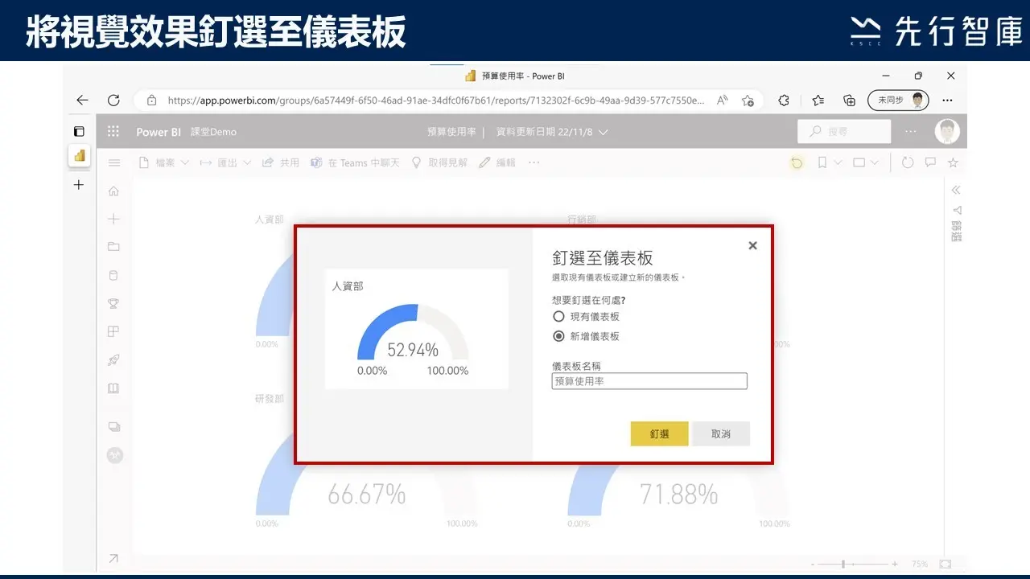Click the 未同步 profile button
1030x579 pixels.
[898, 101]
